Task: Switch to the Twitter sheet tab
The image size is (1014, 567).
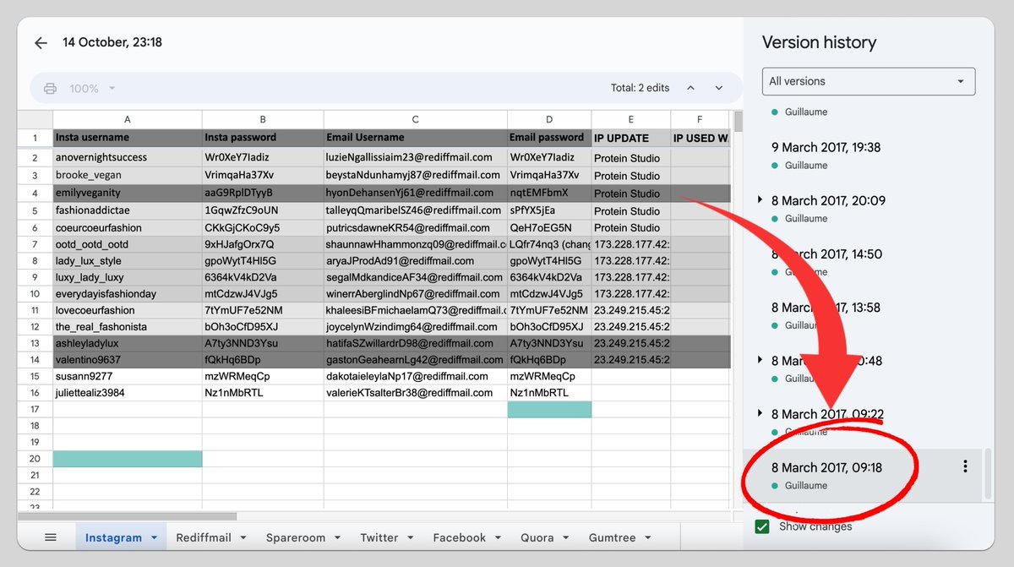Action: 379,537
